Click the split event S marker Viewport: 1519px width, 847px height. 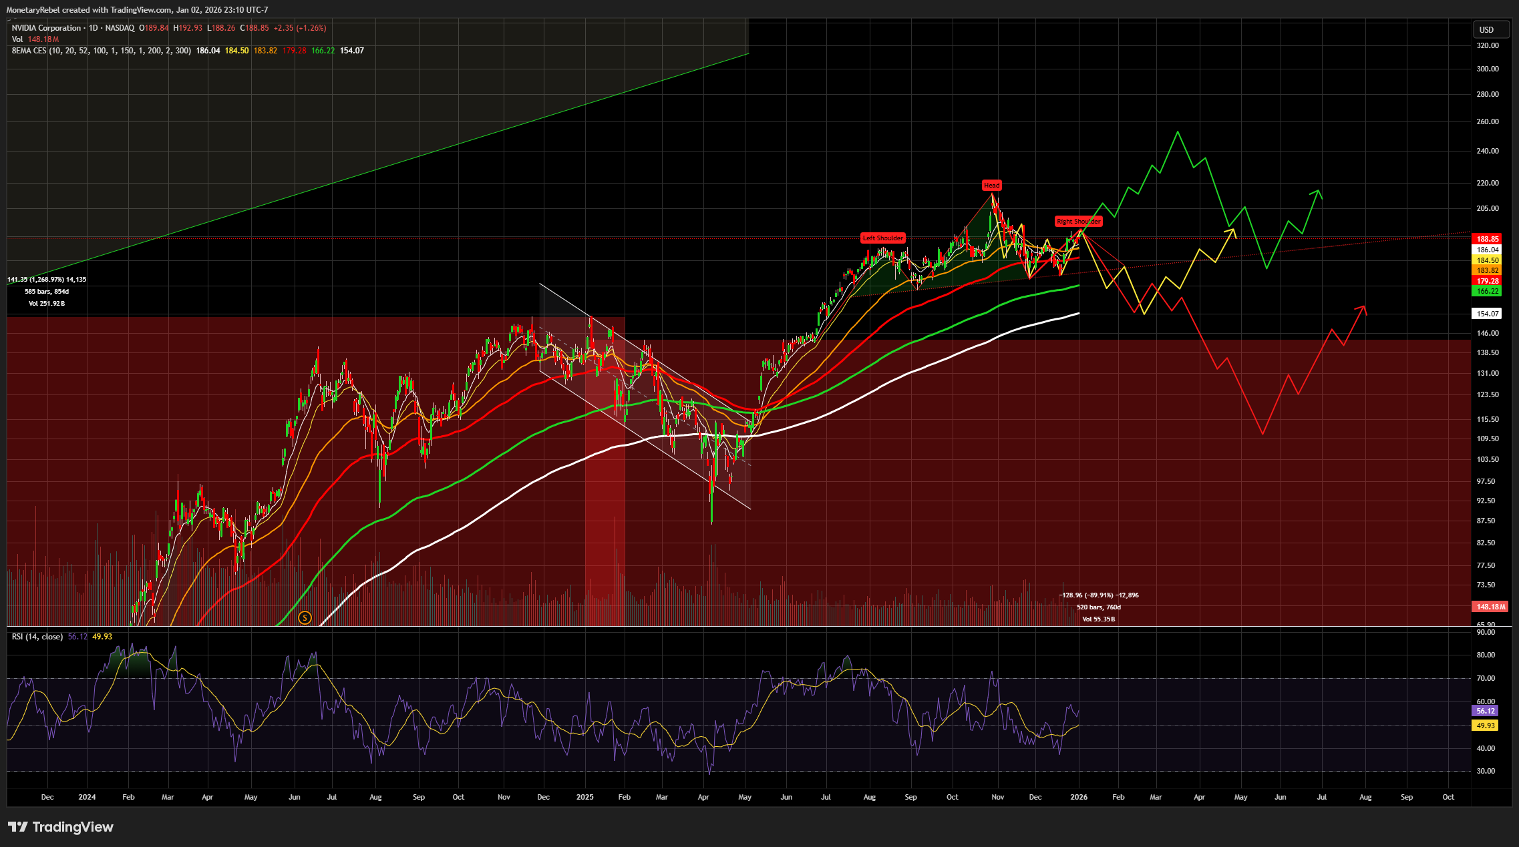tap(305, 617)
